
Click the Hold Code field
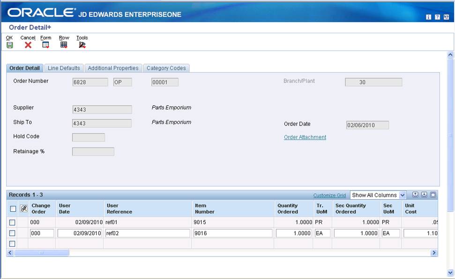(x=89, y=138)
